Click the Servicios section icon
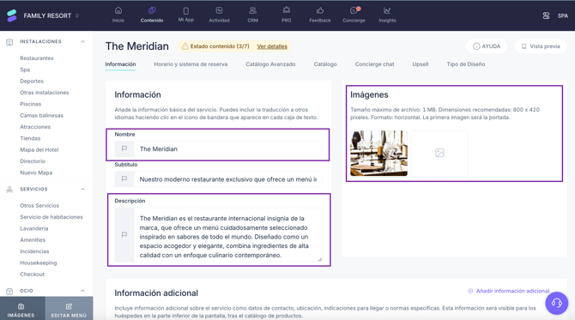The image size is (575, 320). 9,190
